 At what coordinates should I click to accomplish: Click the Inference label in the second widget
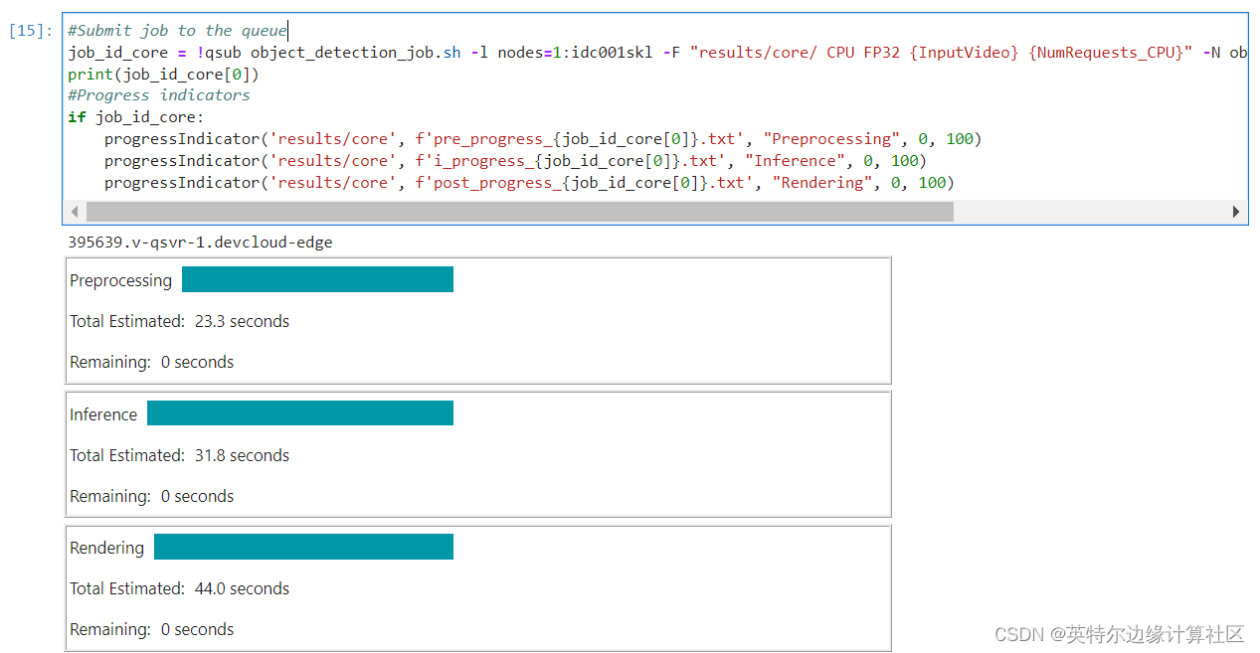point(103,413)
